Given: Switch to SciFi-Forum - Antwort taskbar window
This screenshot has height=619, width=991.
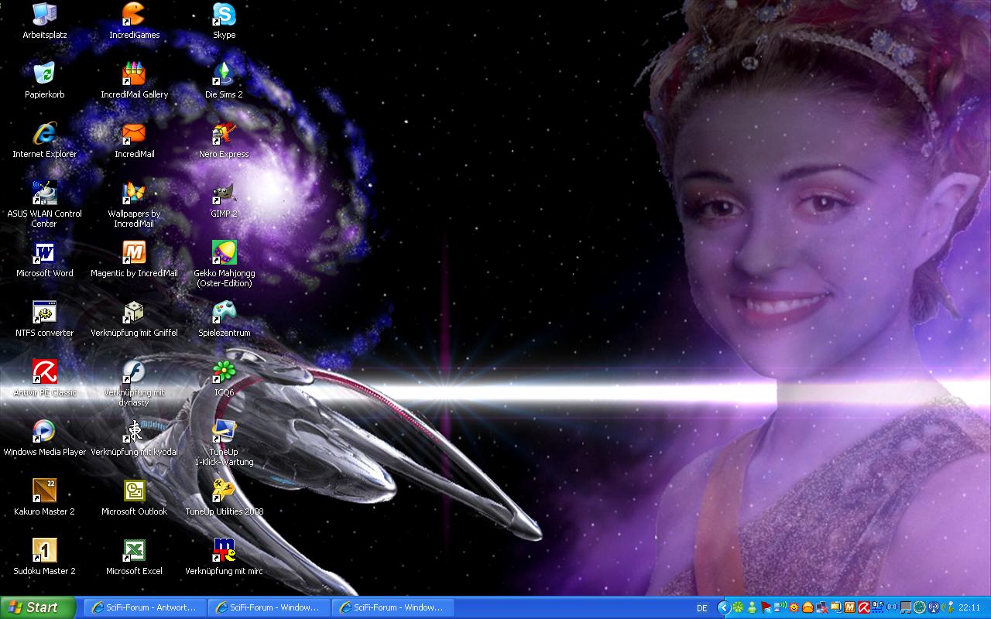Looking at the screenshot, I should (x=145, y=607).
